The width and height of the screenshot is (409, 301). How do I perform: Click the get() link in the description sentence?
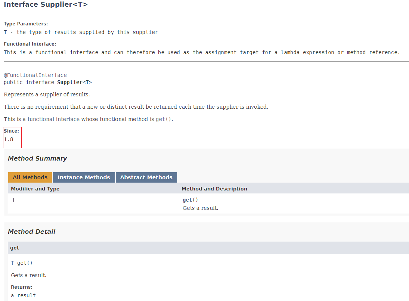click(164, 119)
